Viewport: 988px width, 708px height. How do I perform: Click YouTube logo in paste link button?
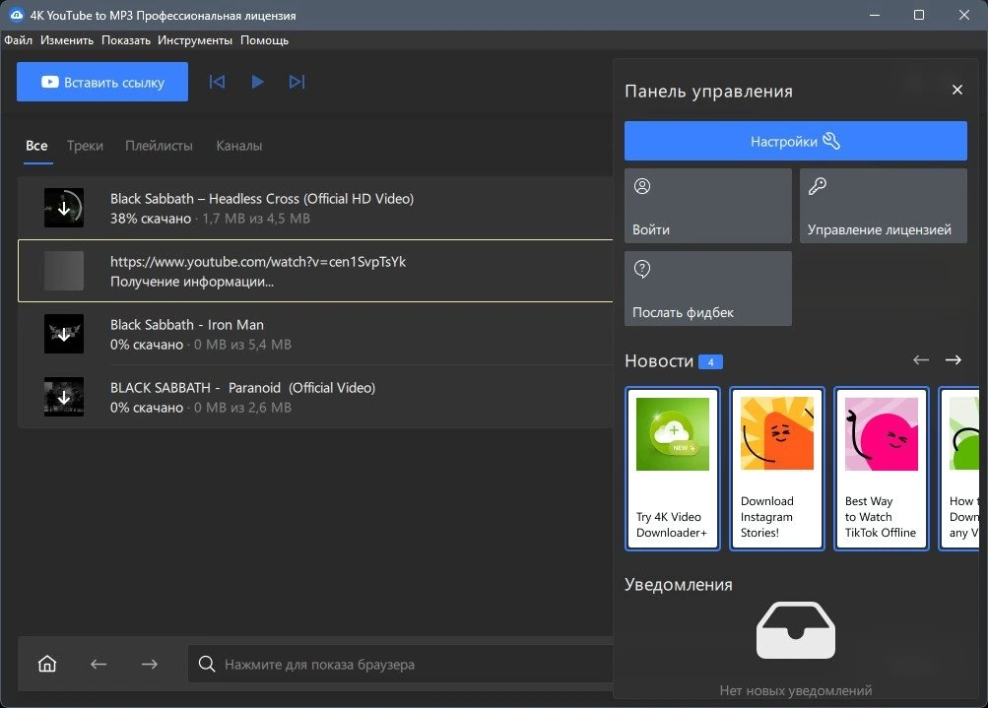pyautogui.click(x=50, y=82)
